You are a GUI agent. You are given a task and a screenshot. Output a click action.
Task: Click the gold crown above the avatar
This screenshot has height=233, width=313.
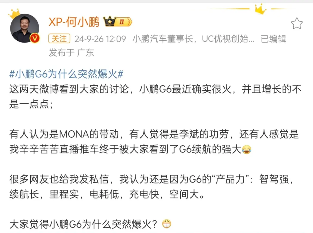point(14,14)
